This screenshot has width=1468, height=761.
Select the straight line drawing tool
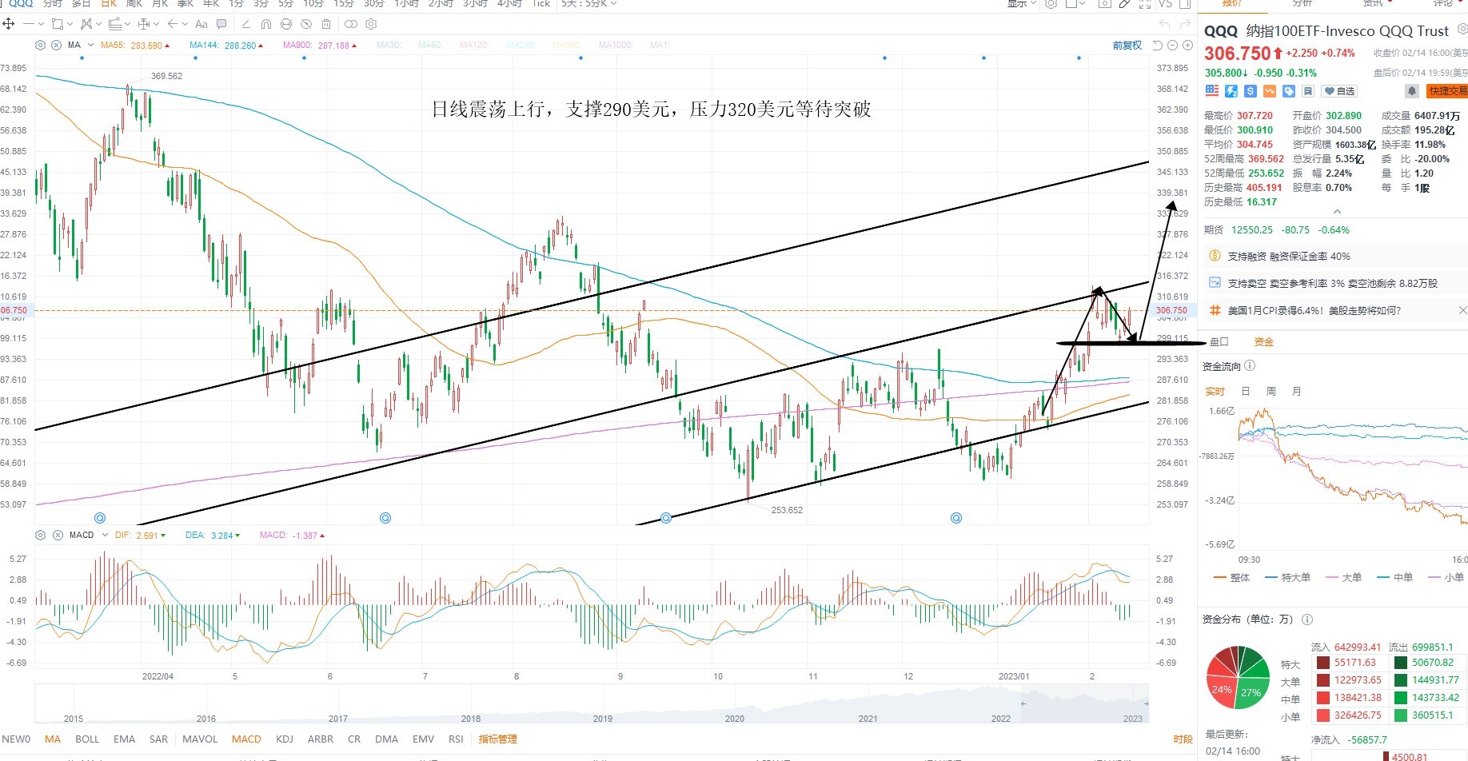pos(29,24)
